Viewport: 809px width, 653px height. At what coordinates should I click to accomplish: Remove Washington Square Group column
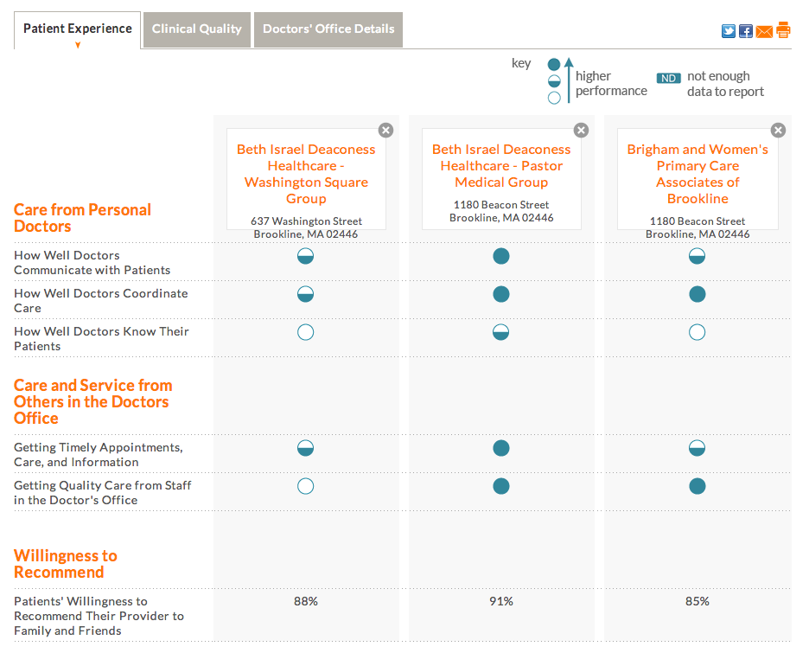point(386,130)
